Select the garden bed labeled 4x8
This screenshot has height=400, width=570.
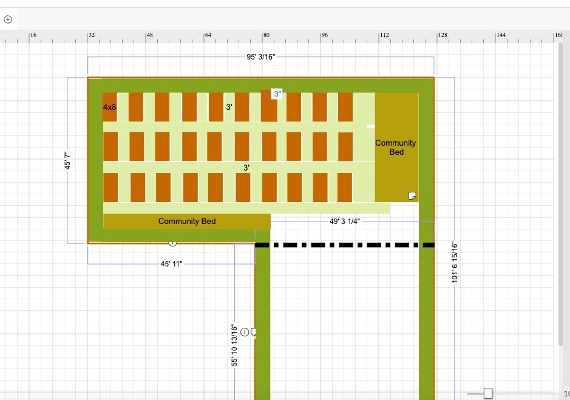(109, 107)
